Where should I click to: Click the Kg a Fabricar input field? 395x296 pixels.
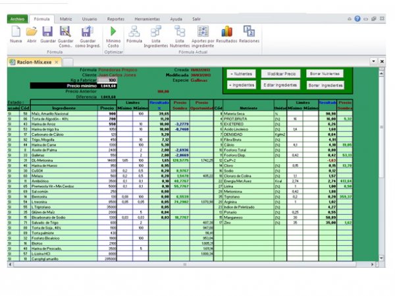[x=107, y=80]
